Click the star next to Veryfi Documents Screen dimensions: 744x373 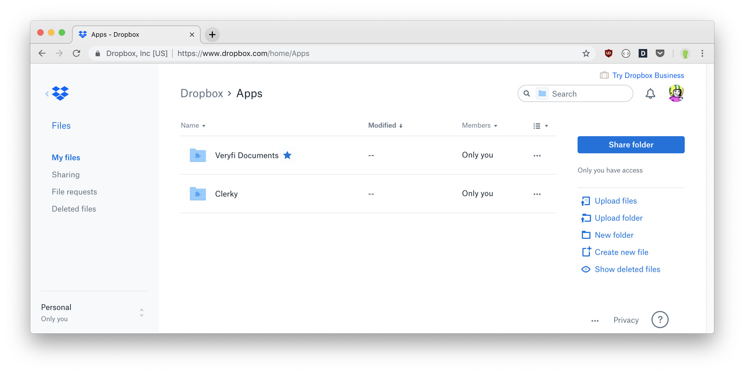coord(287,155)
